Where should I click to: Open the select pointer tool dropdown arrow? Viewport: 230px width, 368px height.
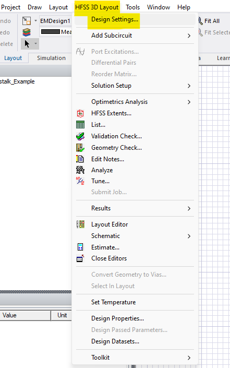pos(35,44)
